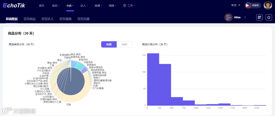The width and height of the screenshot is (275, 116).
Task: Click the chart title 商品价格分布（30 天）
Action: coord(155,44)
